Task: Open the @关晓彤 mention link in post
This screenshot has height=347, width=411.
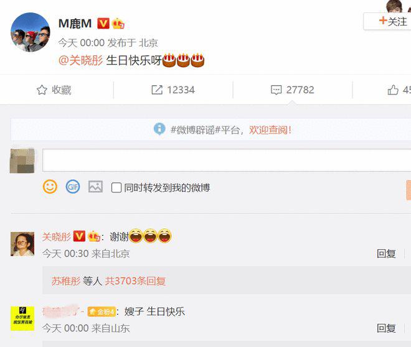Action: pos(81,60)
